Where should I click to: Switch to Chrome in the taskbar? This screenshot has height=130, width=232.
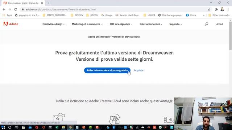coord(70,127)
